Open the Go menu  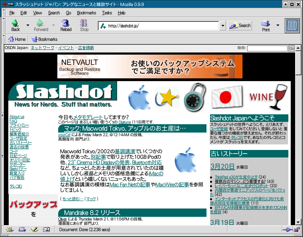tap(68, 13)
